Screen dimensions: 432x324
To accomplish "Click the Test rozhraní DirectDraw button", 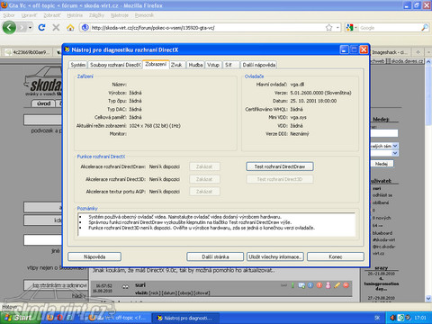I will (x=280, y=166).
